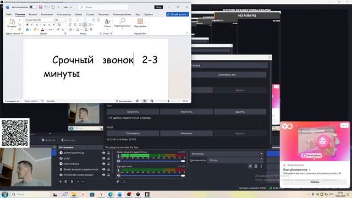Save the document with the floppy icon
352x198 pixels.
(x=41, y=7)
